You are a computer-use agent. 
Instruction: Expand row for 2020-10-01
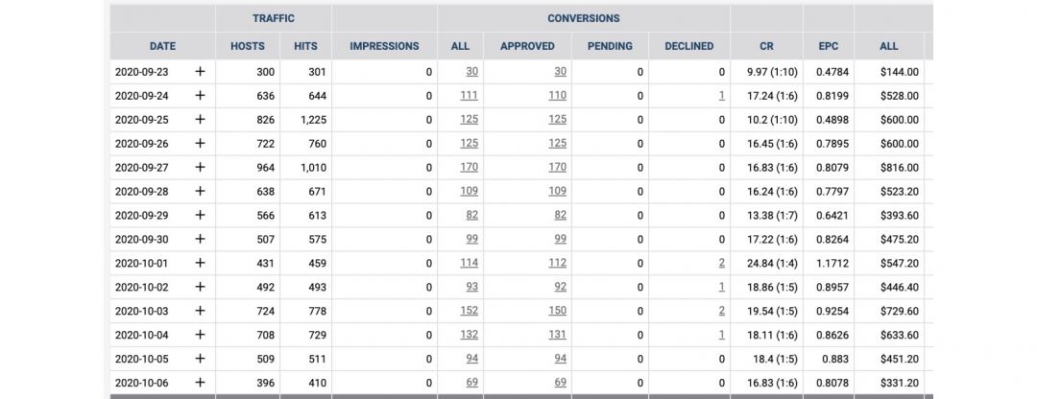[x=200, y=263]
